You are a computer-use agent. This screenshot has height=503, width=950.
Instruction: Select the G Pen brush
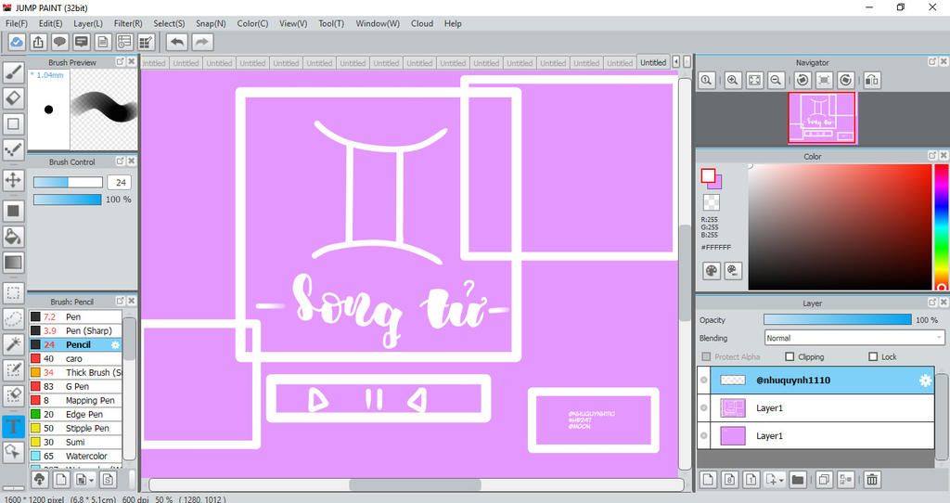click(x=76, y=387)
